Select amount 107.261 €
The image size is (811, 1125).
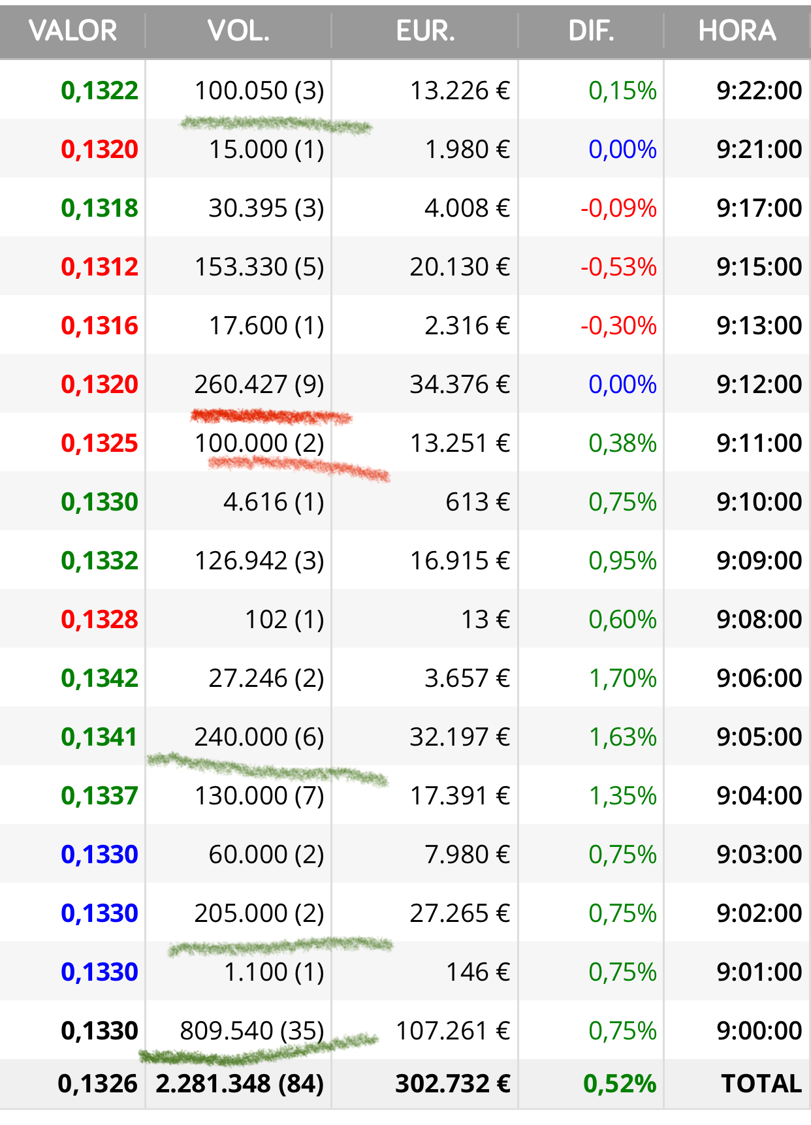[x=453, y=1031]
